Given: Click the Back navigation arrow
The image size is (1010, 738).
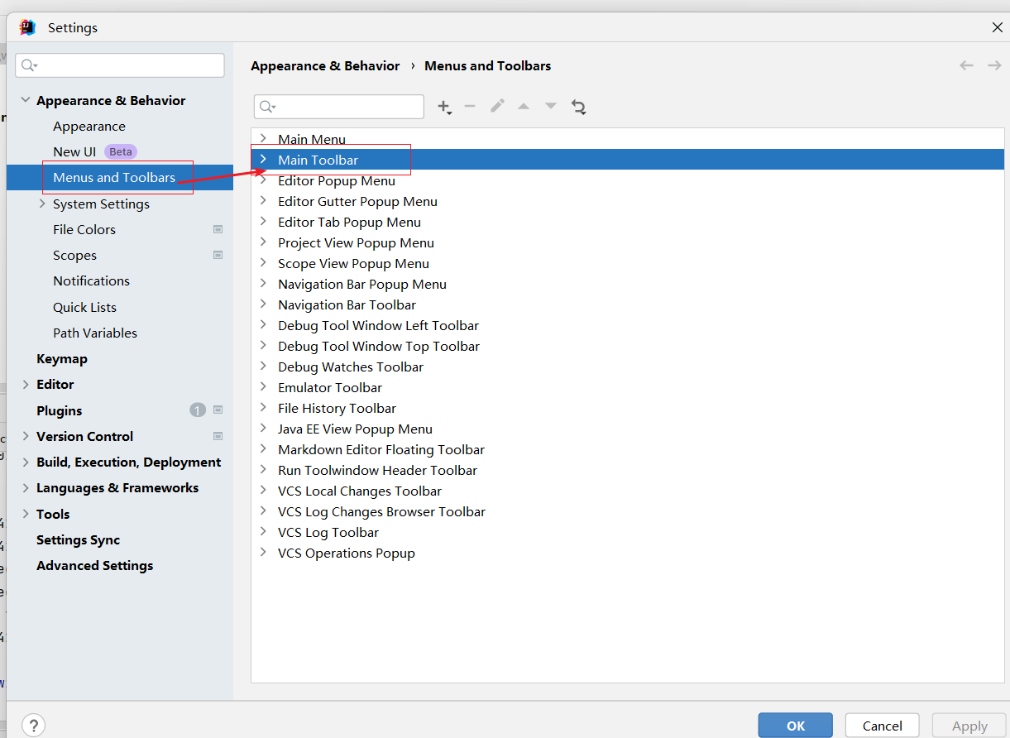Looking at the screenshot, I should pos(966,65).
